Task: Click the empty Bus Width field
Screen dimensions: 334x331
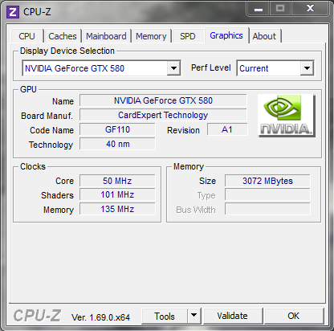Action: (x=267, y=209)
